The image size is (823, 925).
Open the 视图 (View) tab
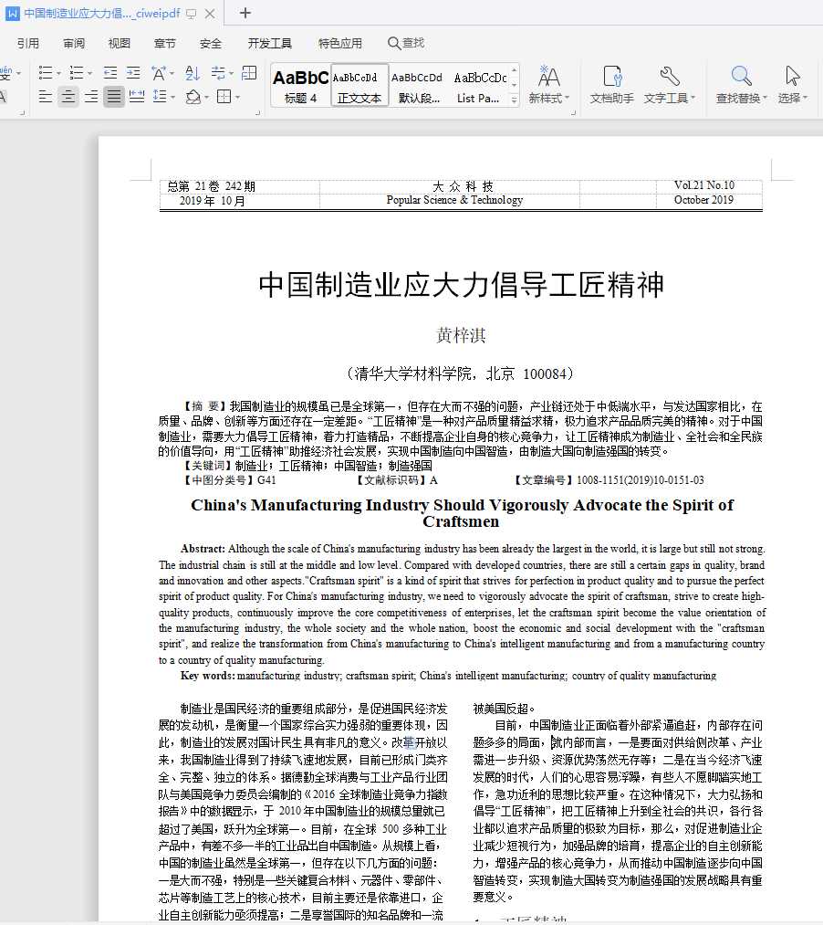point(120,43)
